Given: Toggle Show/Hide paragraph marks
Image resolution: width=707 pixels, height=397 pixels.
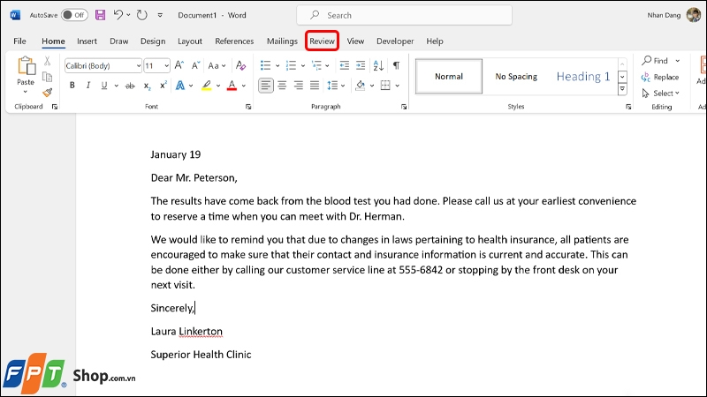Looking at the screenshot, I should pos(396,65).
